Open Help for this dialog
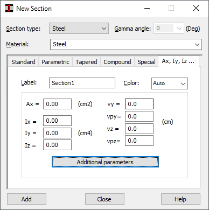Image resolution: width=209 pixels, height=210 pixels. coord(180,199)
